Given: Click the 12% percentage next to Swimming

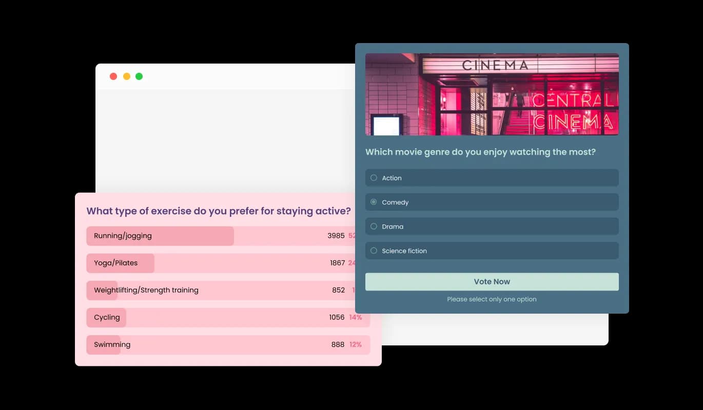Looking at the screenshot, I should coord(356,344).
